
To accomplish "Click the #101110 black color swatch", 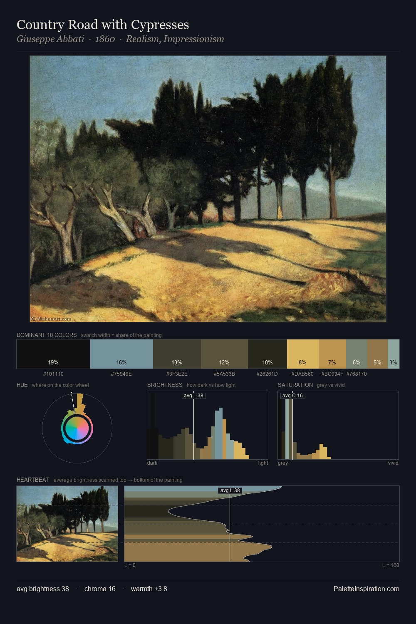I will click(53, 354).
